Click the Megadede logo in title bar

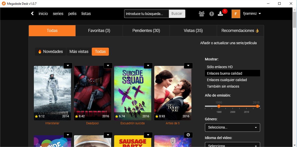(4, 3)
